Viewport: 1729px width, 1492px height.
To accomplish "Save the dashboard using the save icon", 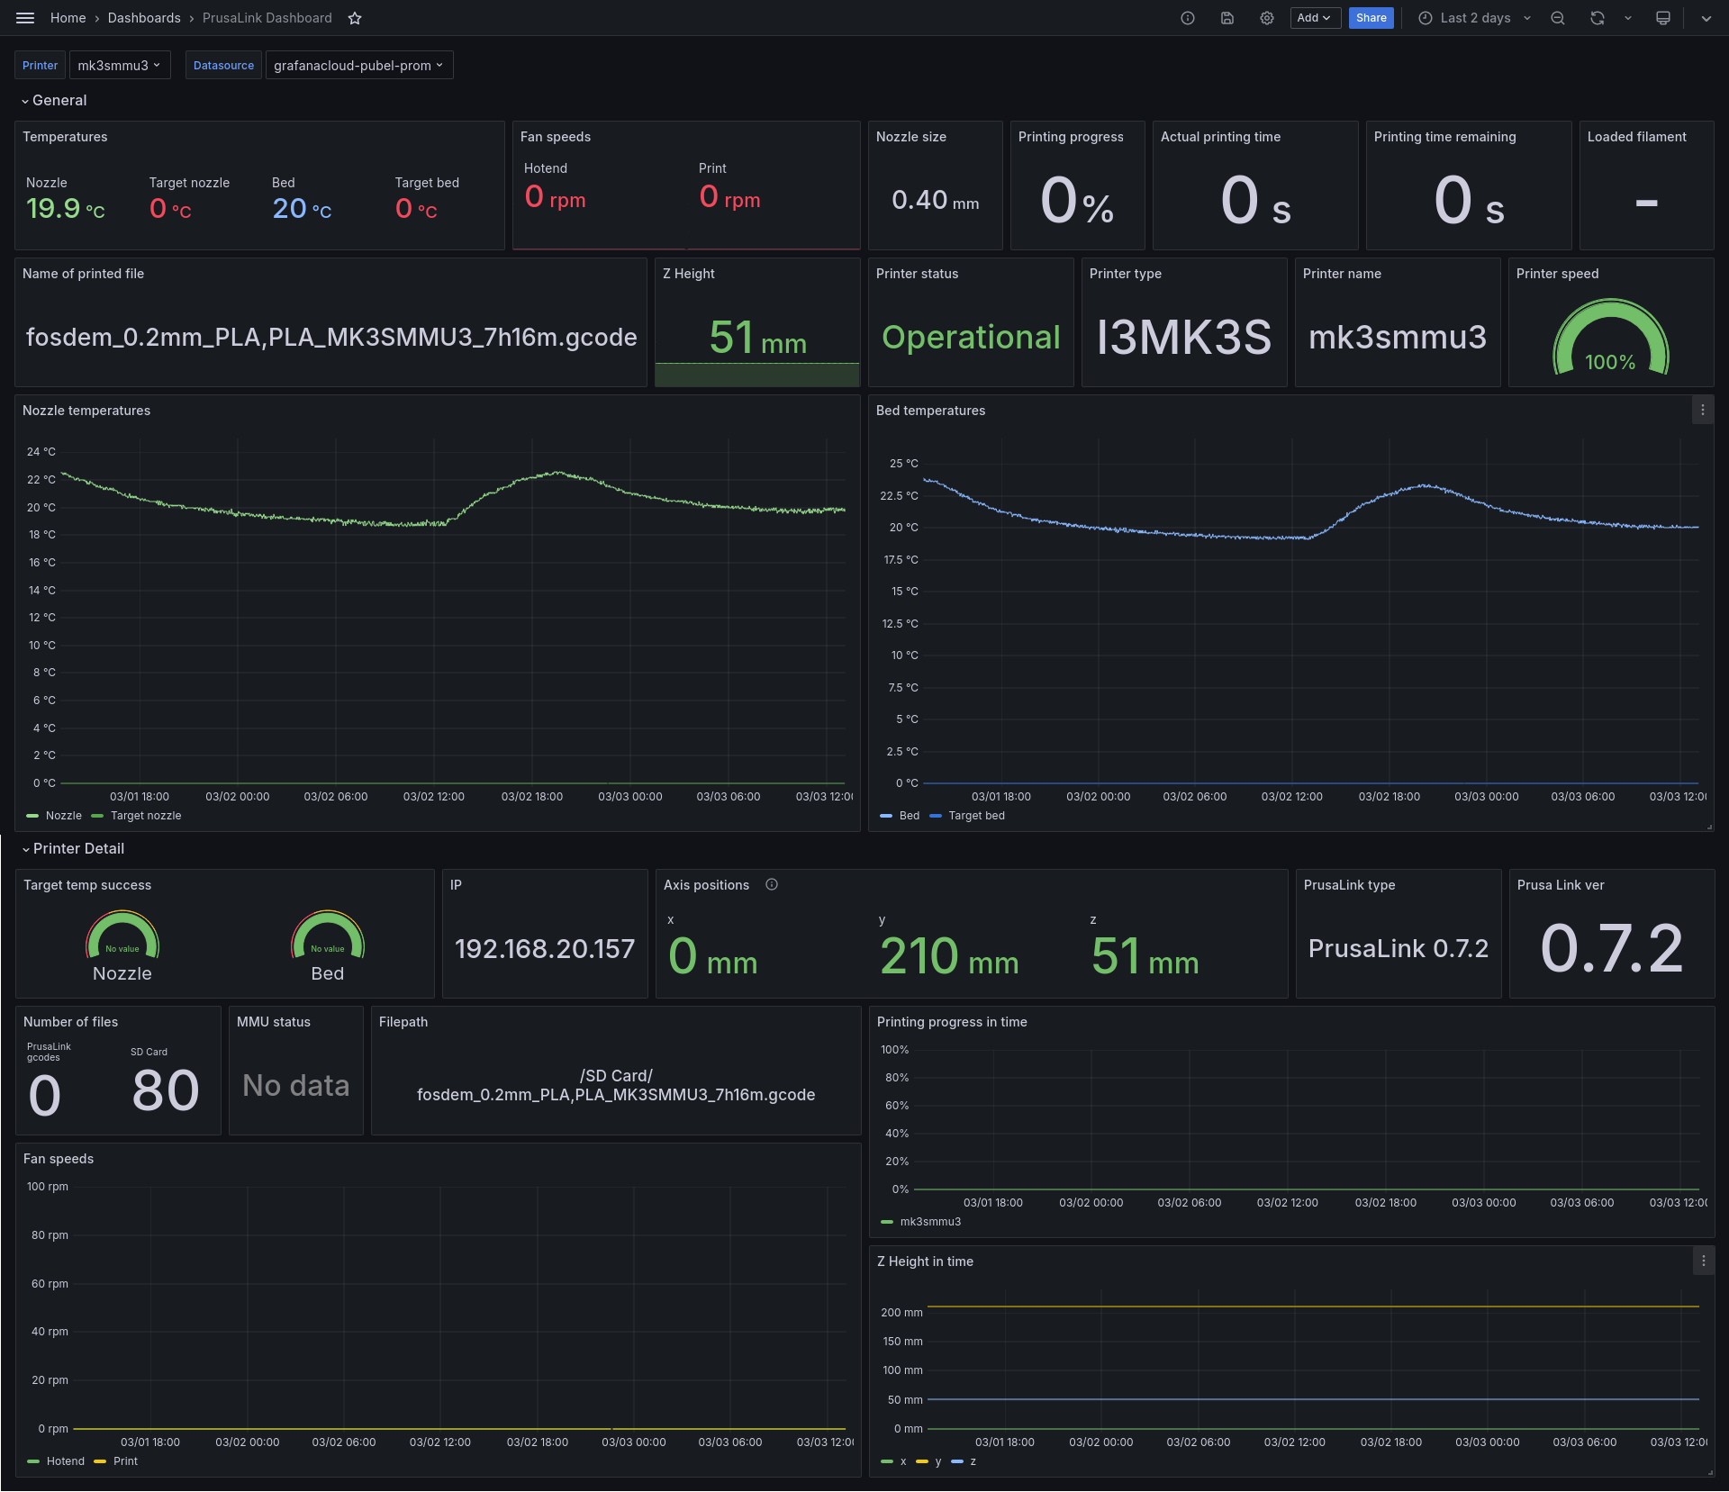I will click(1227, 17).
